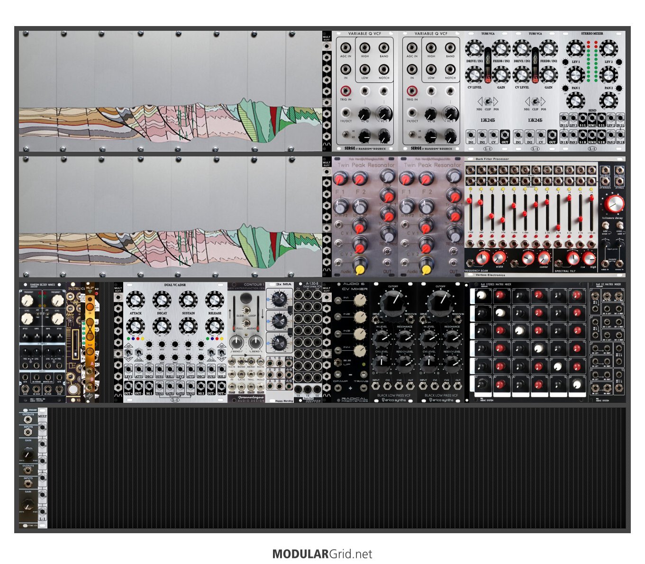The height and width of the screenshot is (564, 645).
Task: Select the Bark Filter Processor module title
Action: point(492,159)
